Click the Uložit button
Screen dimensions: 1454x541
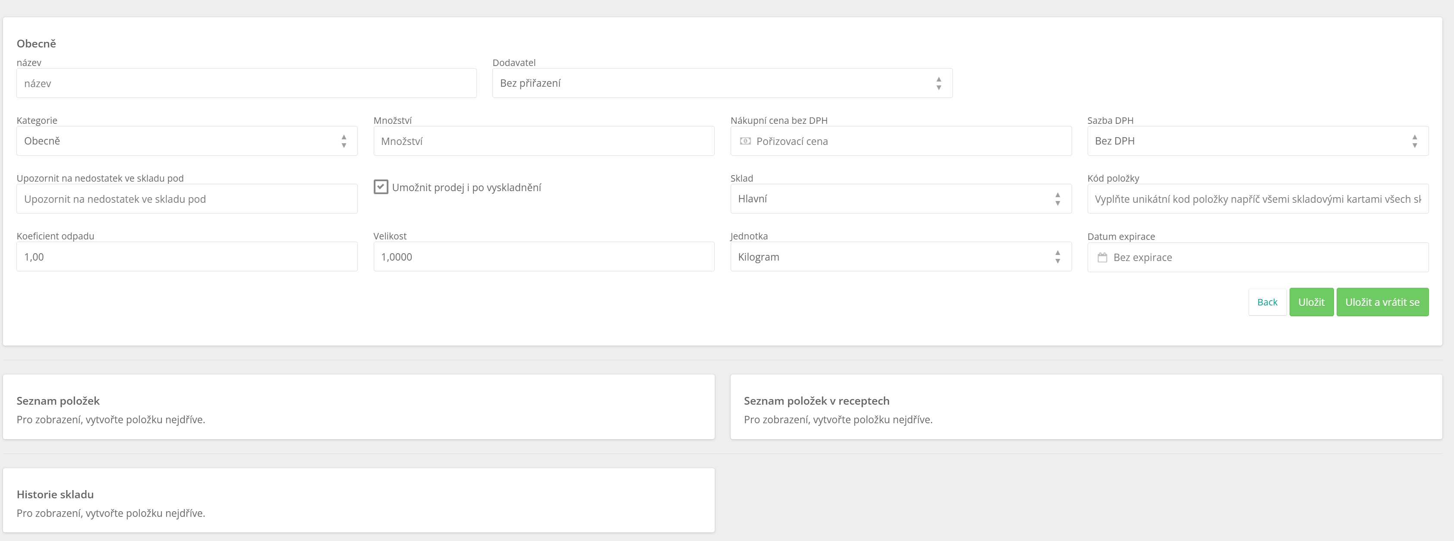[x=1311, y=302]
